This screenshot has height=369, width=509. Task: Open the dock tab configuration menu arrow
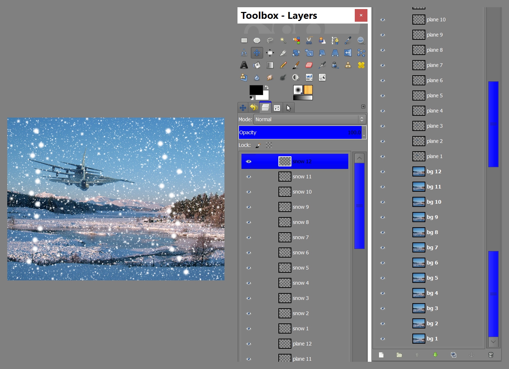[363, 107]
